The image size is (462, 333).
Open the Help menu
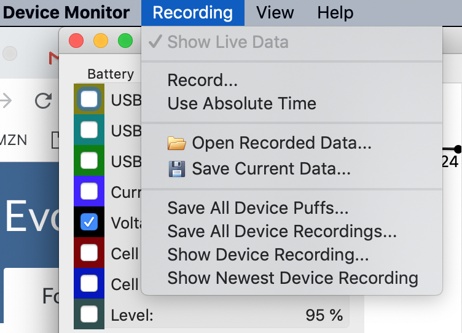point(335,12)
